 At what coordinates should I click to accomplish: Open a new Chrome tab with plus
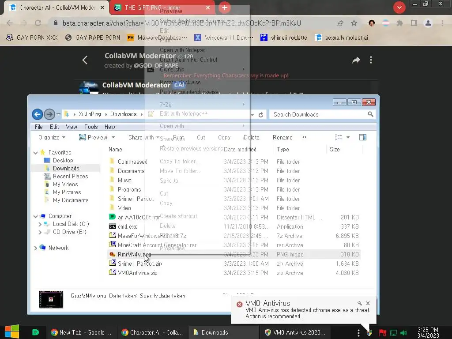click(225, 8)
